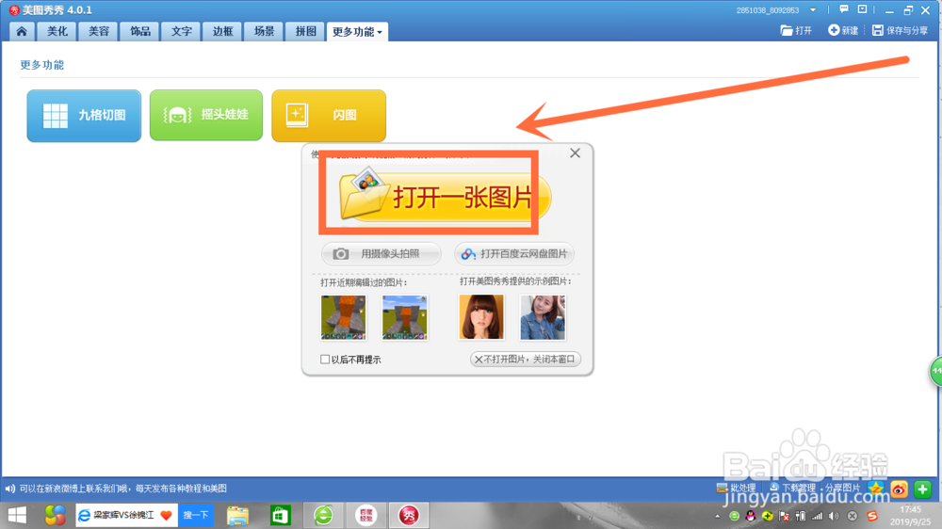Click the green plus share icon

(922, 489)
